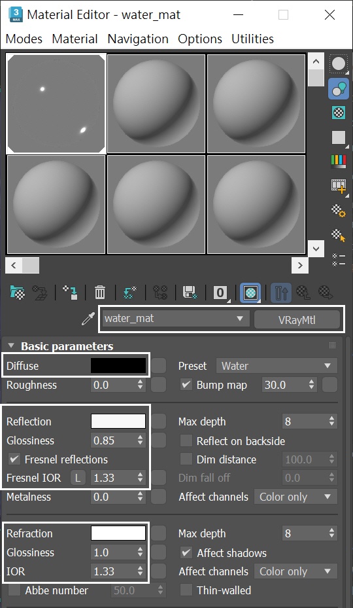Image resolution: width=353 pixels, height=608 pixels.
Task: Enable the Dim distance checkbox
Action: tap(186, 459)
